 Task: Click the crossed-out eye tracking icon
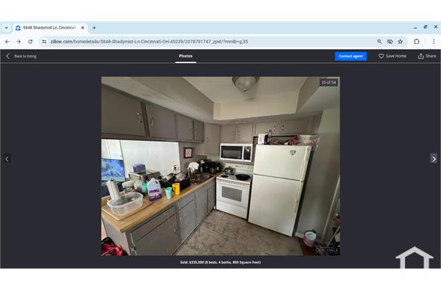390,42
